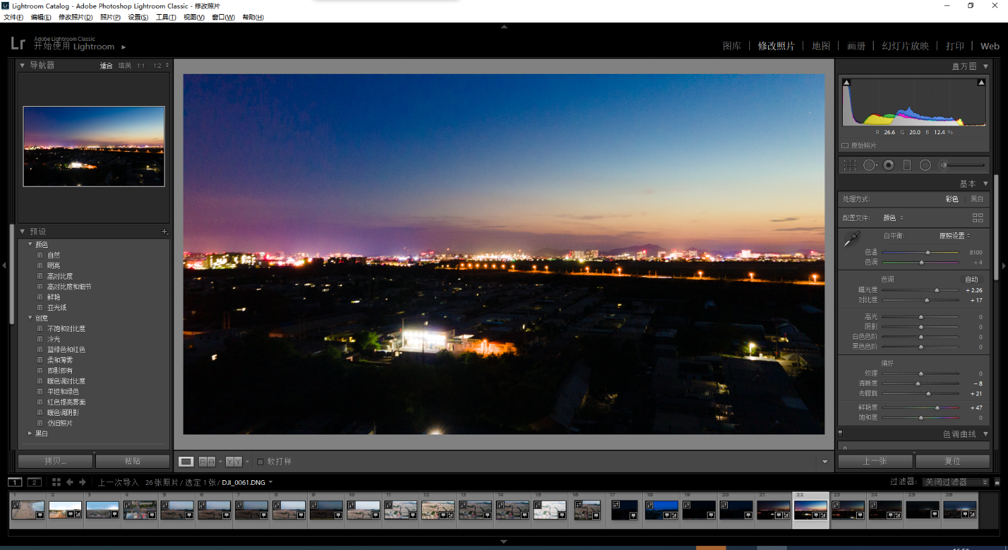Select the Adjustment Brush tool icon
1008x550 pixels.
pos(962,165)
